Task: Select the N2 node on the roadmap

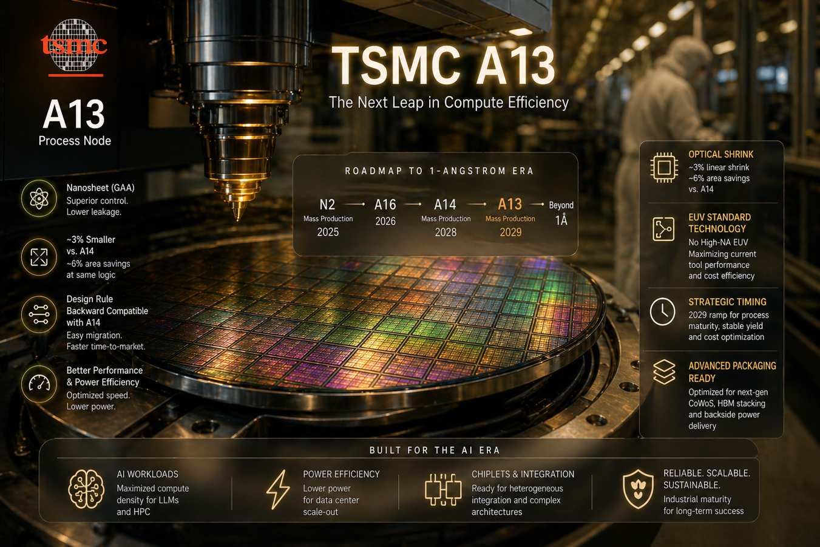Action: 328,217
